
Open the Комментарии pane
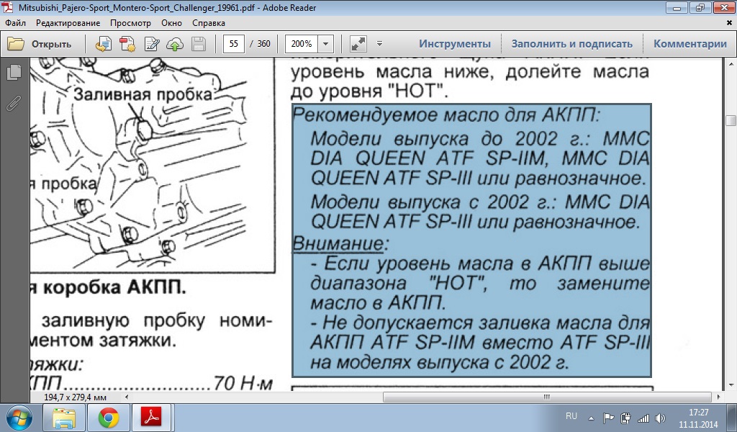[689, 44]
